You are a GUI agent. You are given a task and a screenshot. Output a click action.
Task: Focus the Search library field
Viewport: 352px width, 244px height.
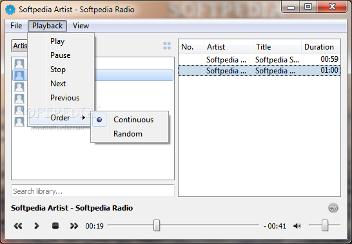pyautogui.click(x=93, y=191)
